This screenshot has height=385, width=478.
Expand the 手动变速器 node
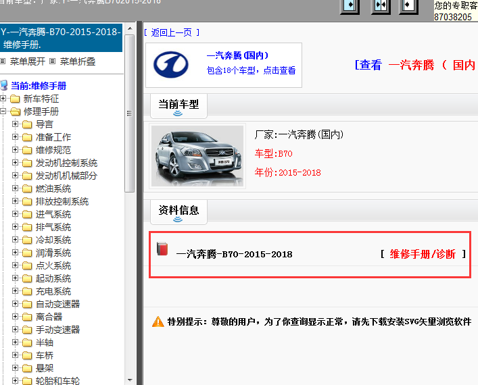[x=15, y=329]
